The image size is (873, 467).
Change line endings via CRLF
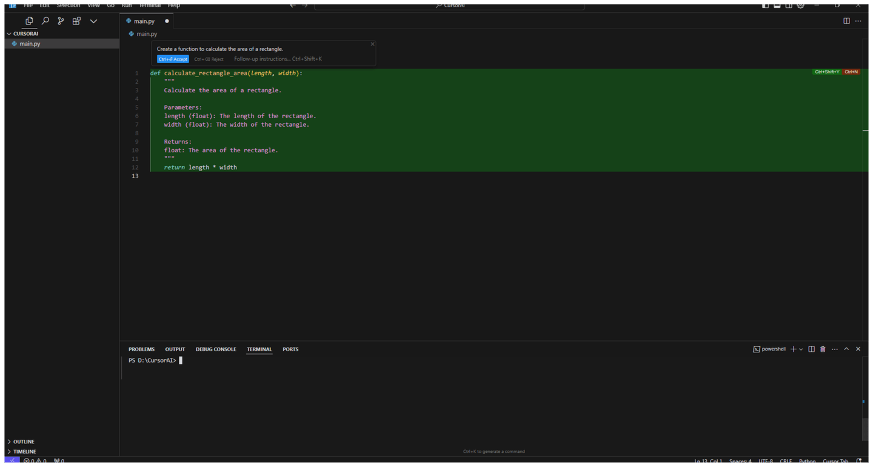[x=786, y=462]
